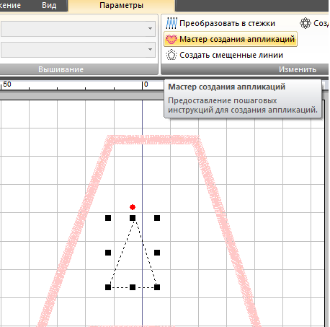Click the bottom-right selection handle
The image size is (330, 327).
[157, 287]
